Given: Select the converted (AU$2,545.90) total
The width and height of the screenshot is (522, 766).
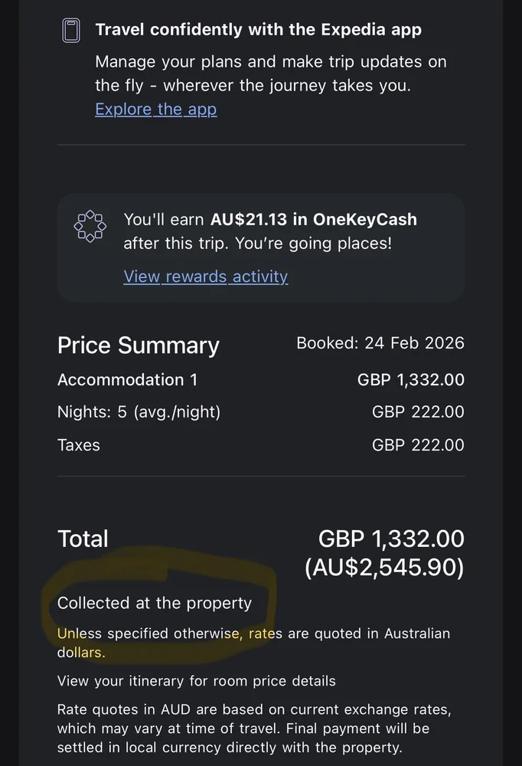Looking at the screenshot, I should 384,568.
